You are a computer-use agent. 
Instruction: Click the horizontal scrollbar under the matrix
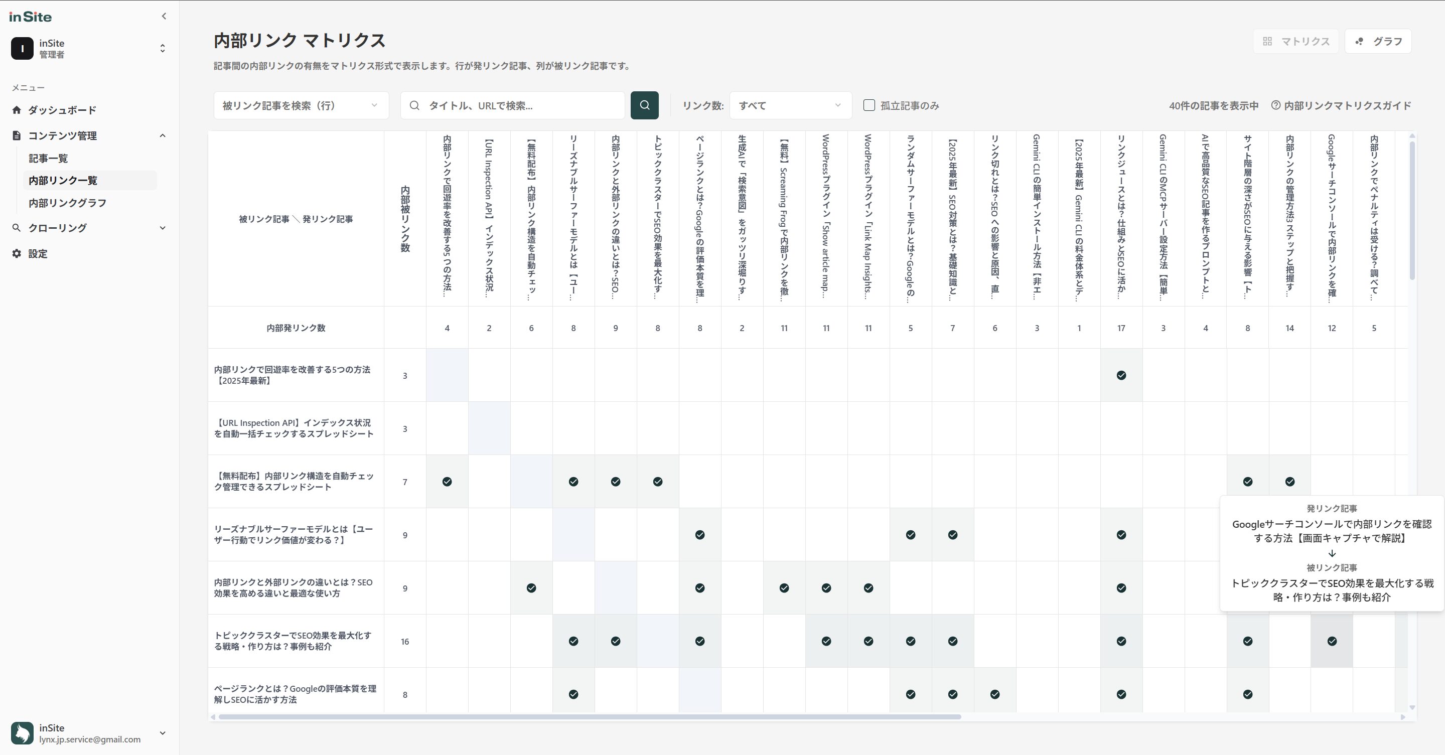coord(589,717)
